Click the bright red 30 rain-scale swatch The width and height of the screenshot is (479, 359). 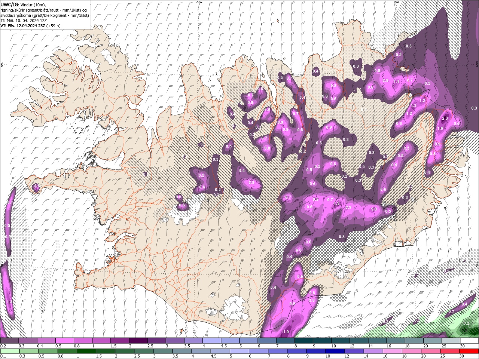469,351
